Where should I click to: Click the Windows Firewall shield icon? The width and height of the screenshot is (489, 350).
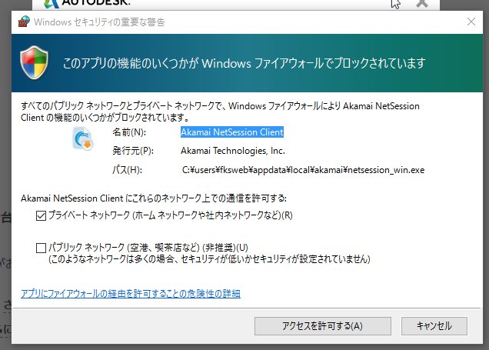(35, 62)
